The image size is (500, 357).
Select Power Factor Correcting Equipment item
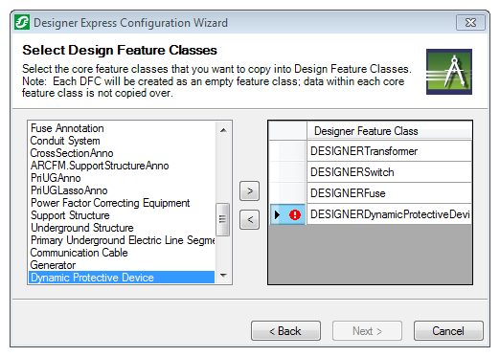122,203
